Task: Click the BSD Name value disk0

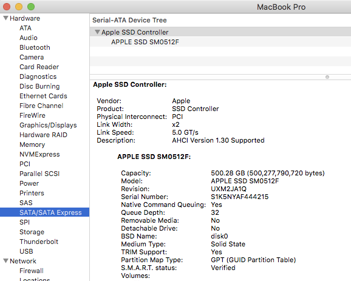Action: 219,236
